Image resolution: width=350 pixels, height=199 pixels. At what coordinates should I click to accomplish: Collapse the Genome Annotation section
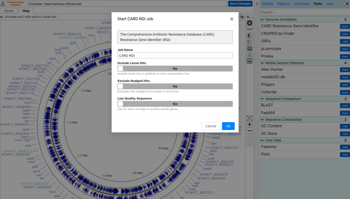click(305, 20)
